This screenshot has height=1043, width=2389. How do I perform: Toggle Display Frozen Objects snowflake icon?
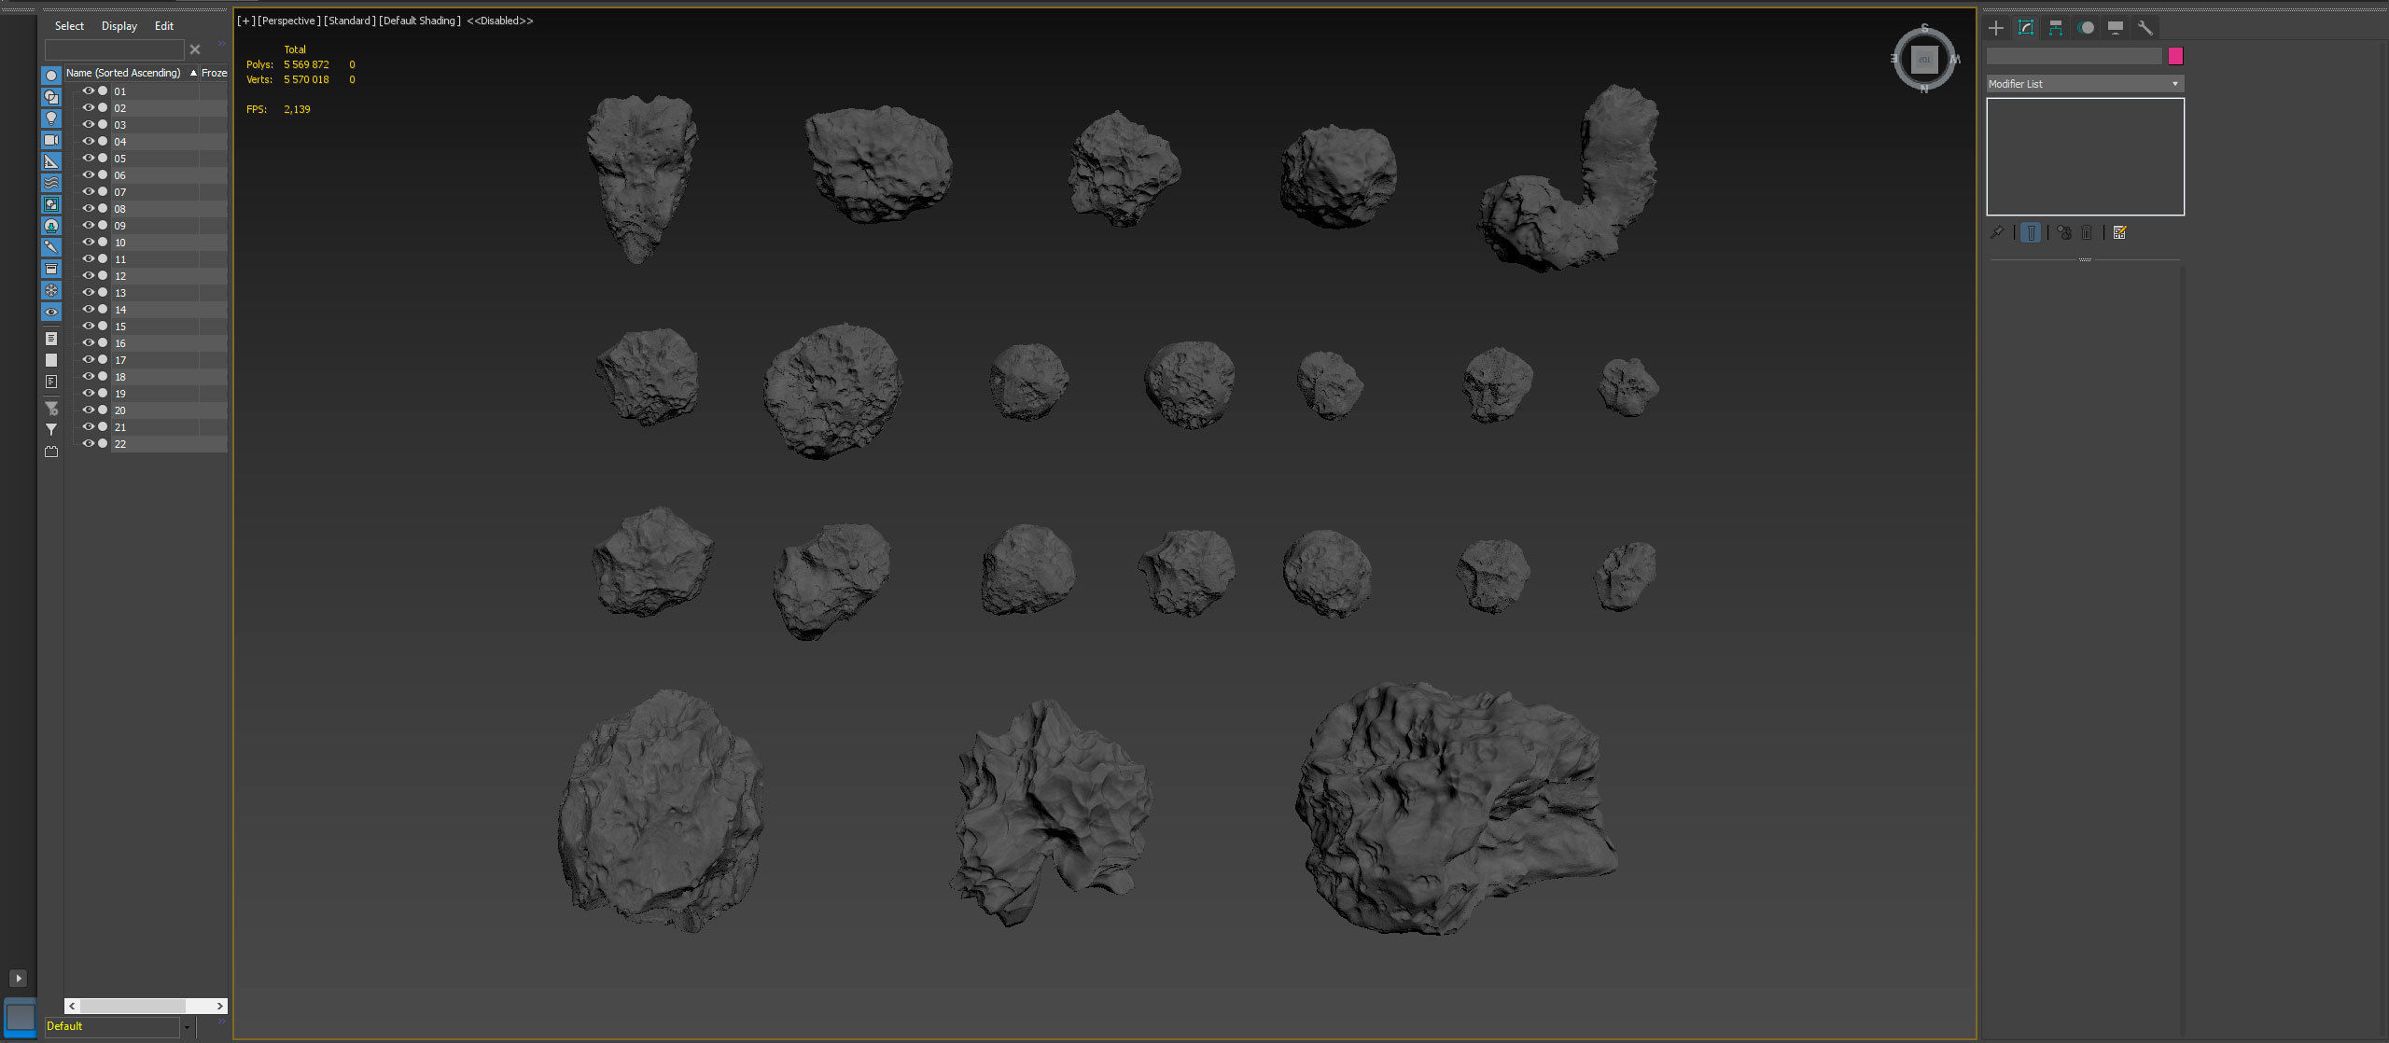51,290
